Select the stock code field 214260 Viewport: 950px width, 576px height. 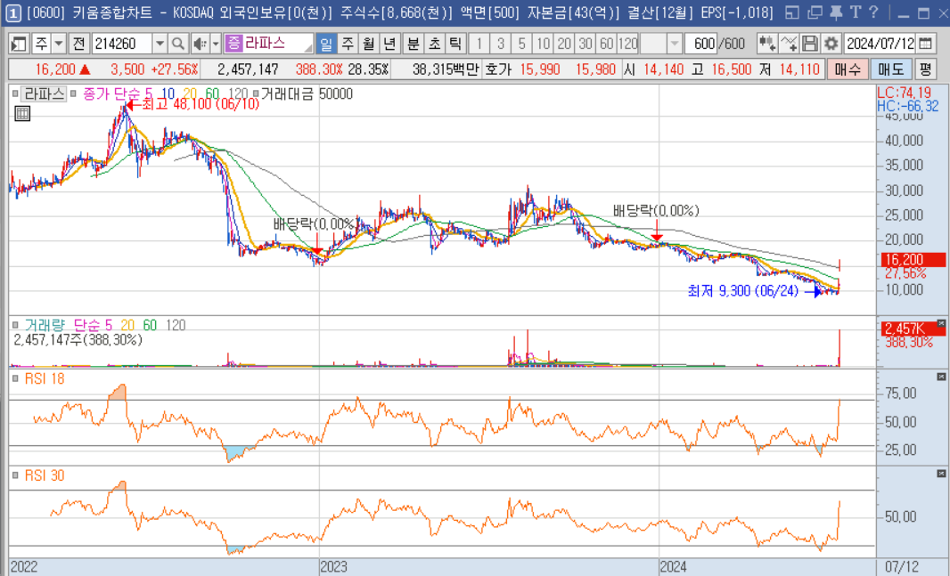122,44
